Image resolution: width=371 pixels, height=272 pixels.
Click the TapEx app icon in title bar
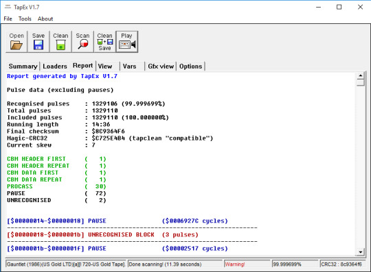(8, 7)
